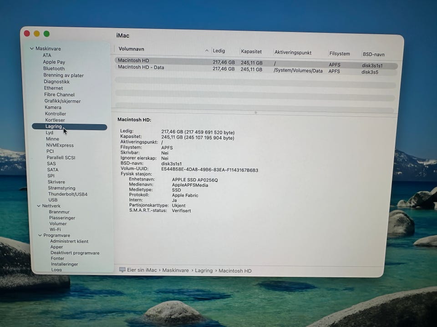
Task: Select Brenning av plater
Action: tap(64, 75)
